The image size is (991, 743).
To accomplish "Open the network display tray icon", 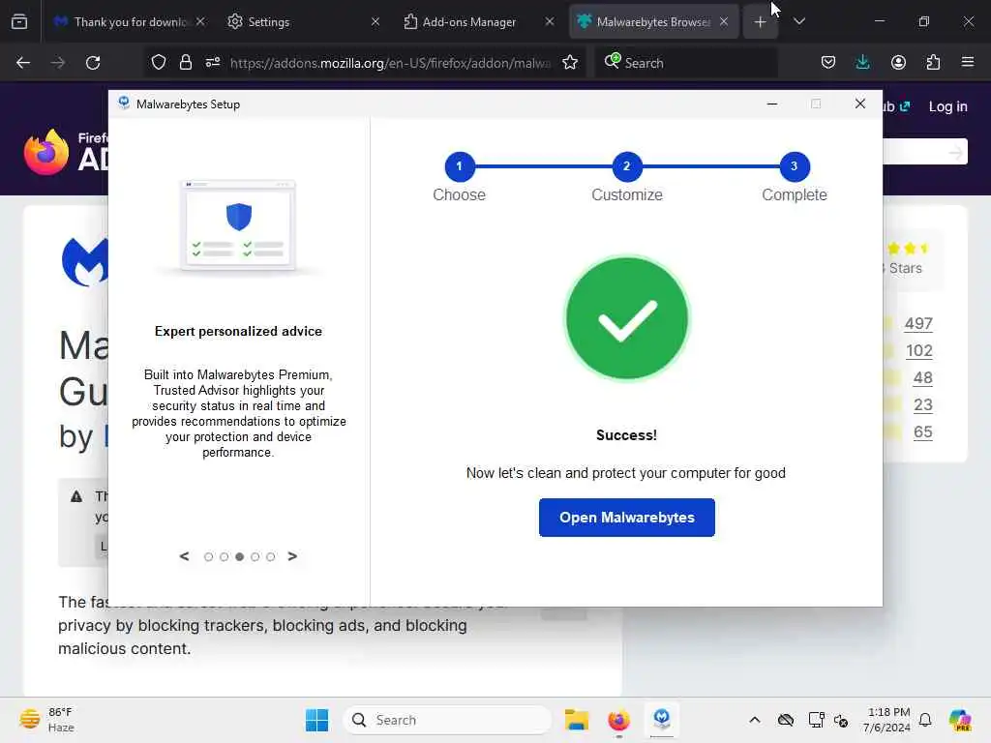I will 816,720.
